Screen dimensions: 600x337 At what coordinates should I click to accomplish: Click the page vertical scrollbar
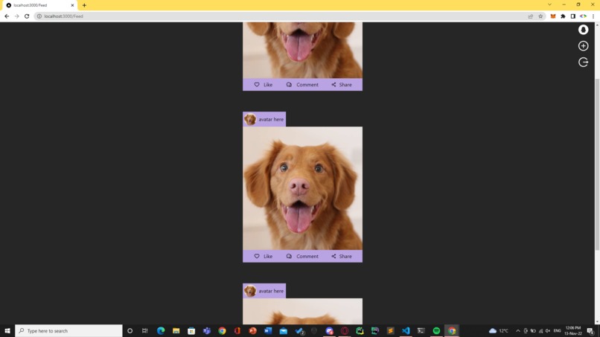click(x=597, y=164)
